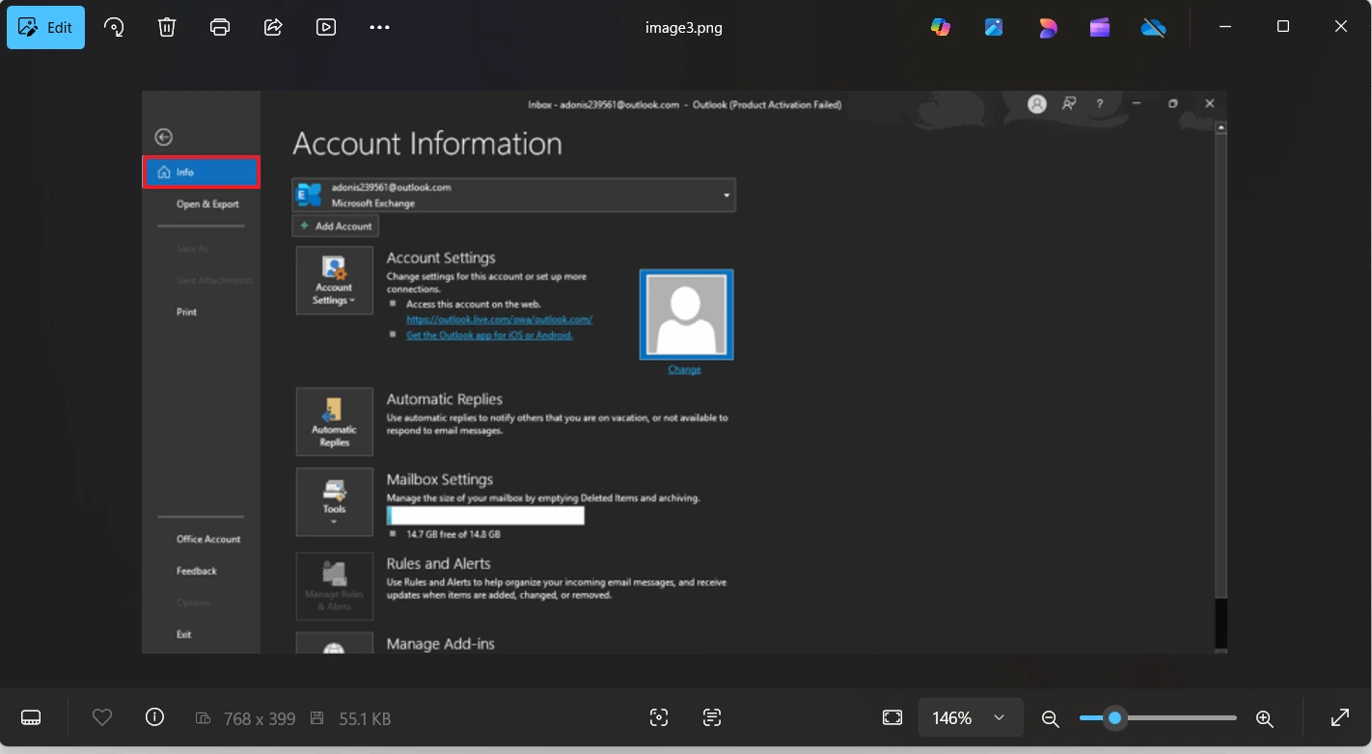The width and height of the screenshot is (1372, 754).
Task: Open the Automatic Replies button
Action: (x=335, y=421)
